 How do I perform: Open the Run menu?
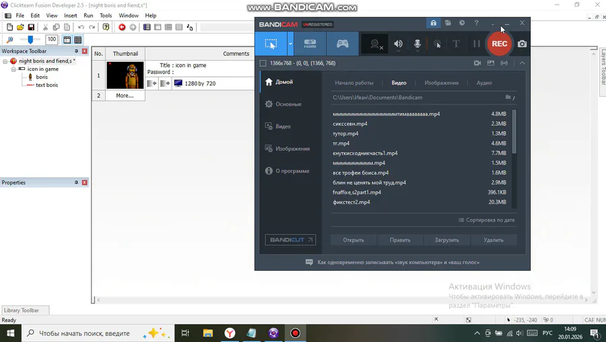[88, 15]
